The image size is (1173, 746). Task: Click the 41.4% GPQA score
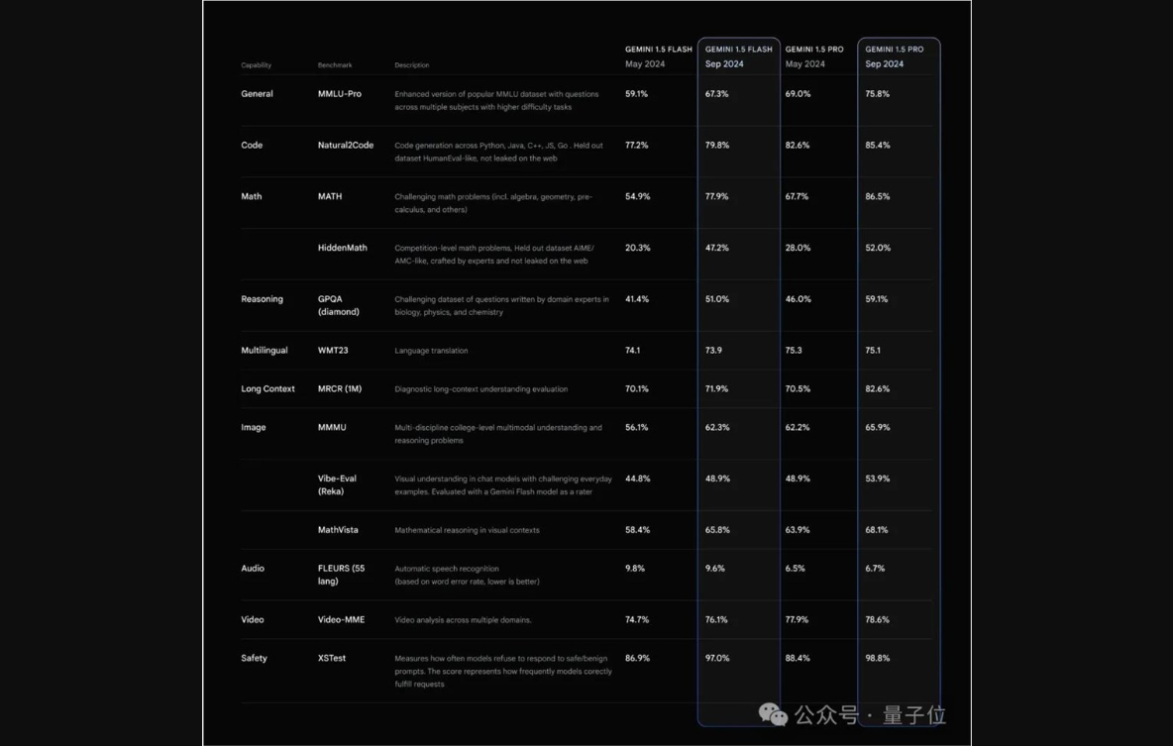(x=637, y=298)
